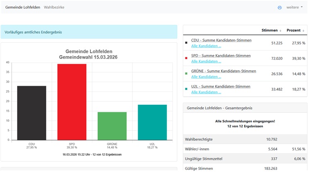309x172 pixels.
Task: Show Alle Kandidaten for CDU
Action: pyautogui.click(x=206, y=46)
